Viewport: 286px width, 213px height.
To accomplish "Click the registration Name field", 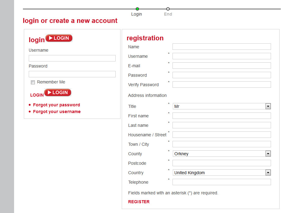I will pyautogui.click(x=222, y=47).
